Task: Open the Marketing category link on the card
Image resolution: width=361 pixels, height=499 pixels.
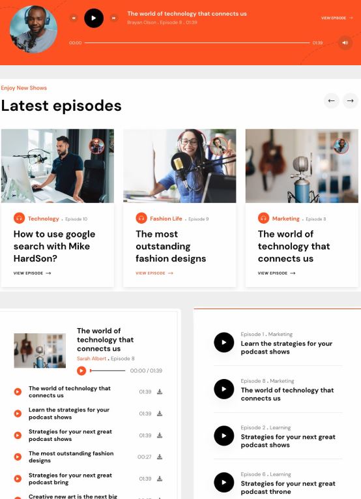Action: (285, 219)
